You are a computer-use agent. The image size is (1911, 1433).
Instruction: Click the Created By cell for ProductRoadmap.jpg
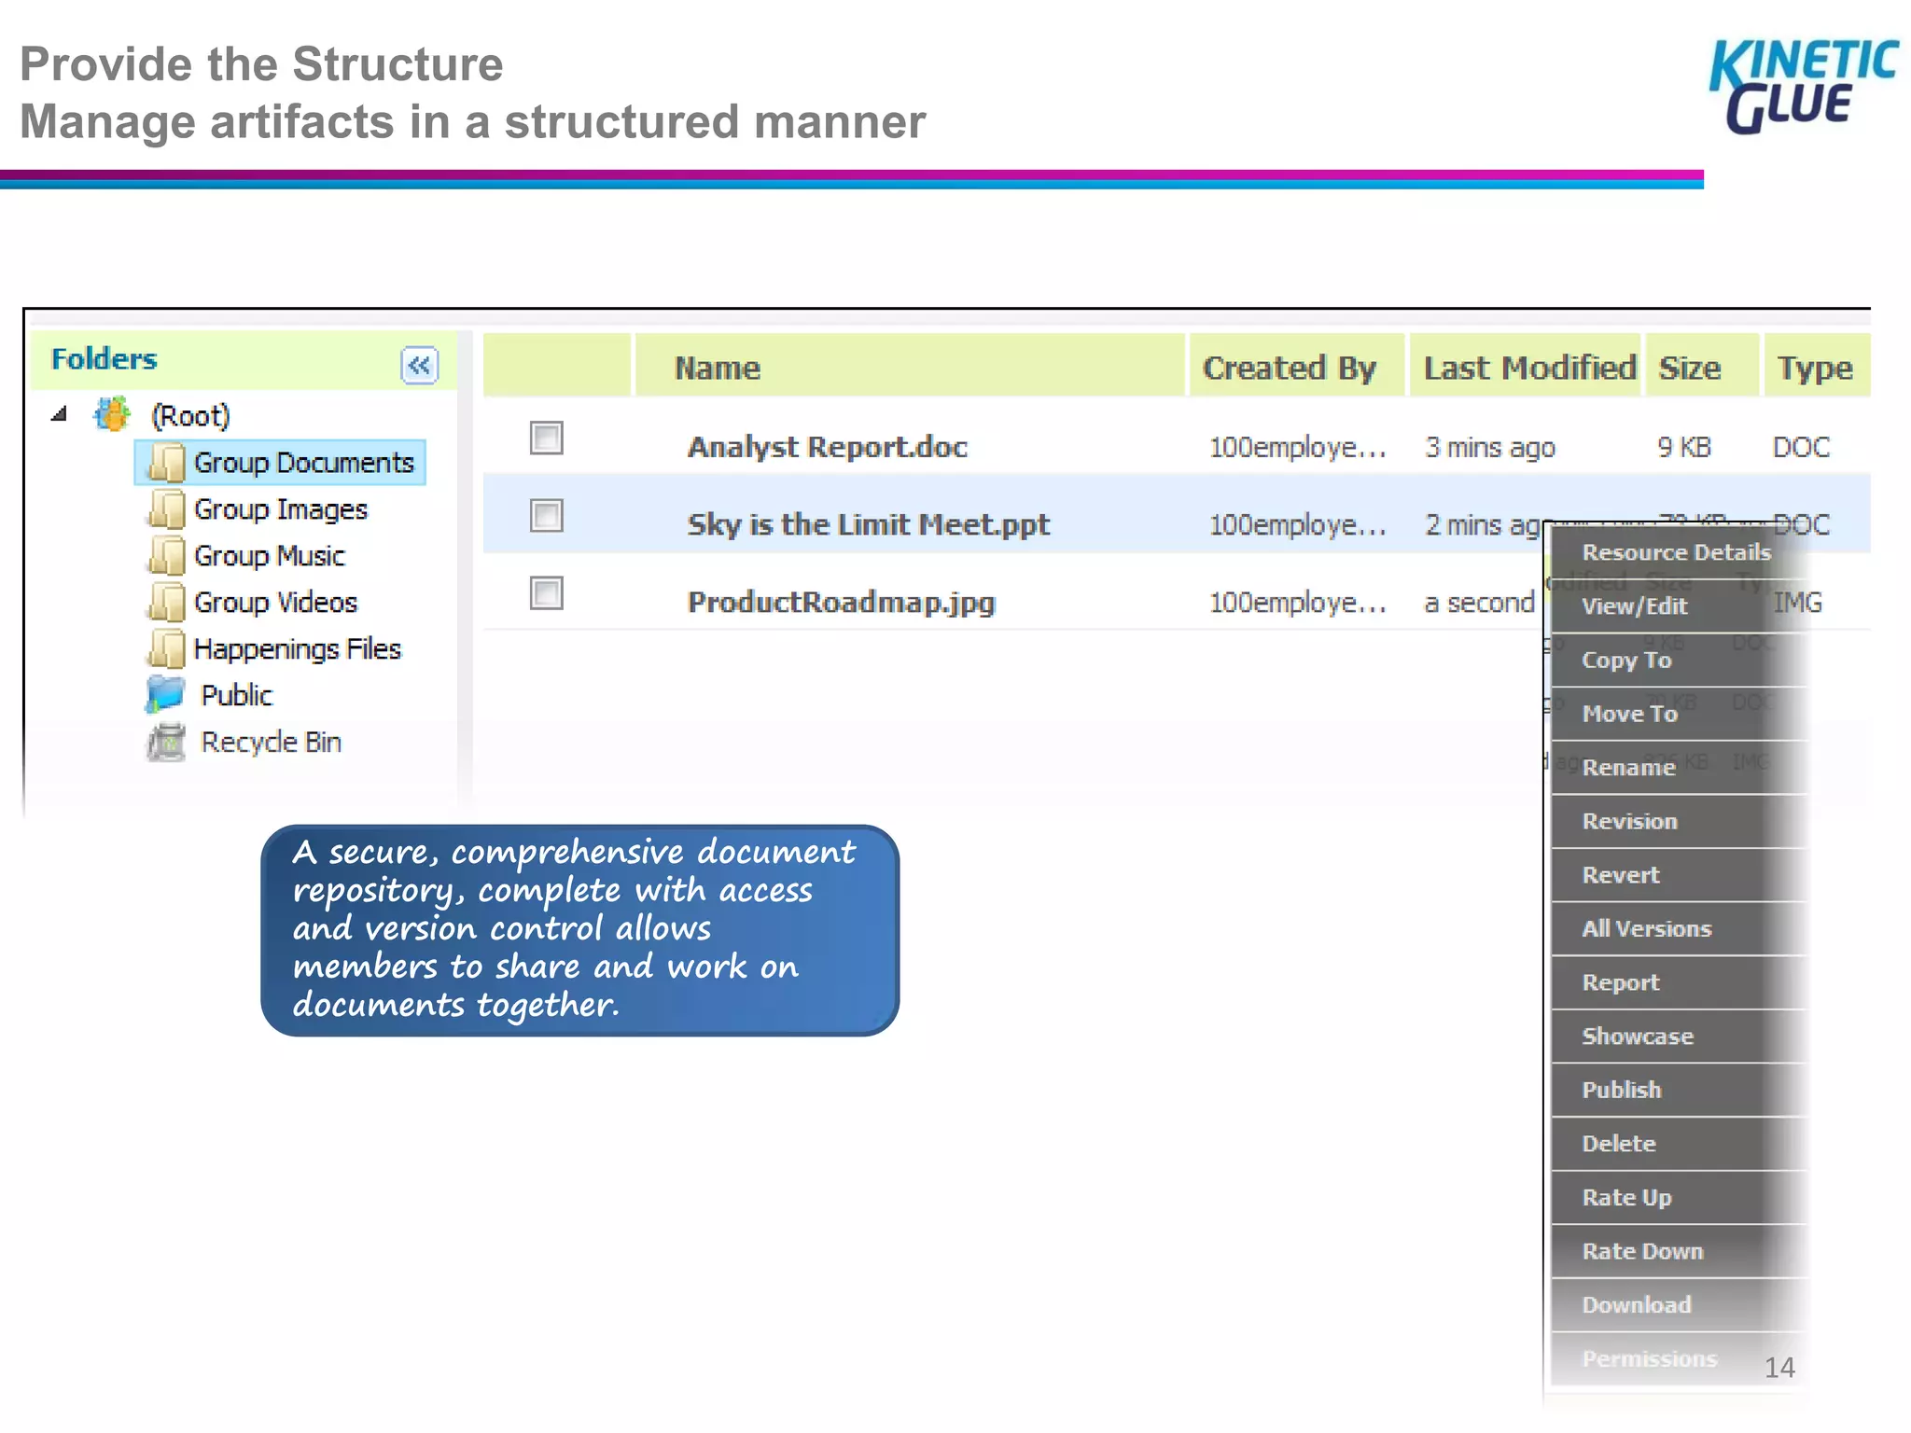coord(1298,603)
